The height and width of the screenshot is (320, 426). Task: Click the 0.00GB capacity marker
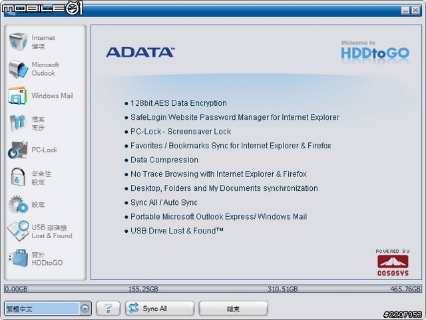pos(16,289)
